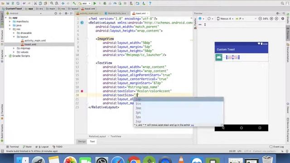Expand the mipmap folder

tap(14, 48)
